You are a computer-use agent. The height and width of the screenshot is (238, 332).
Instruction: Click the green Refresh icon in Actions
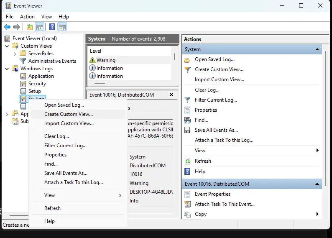pos(187,161)
